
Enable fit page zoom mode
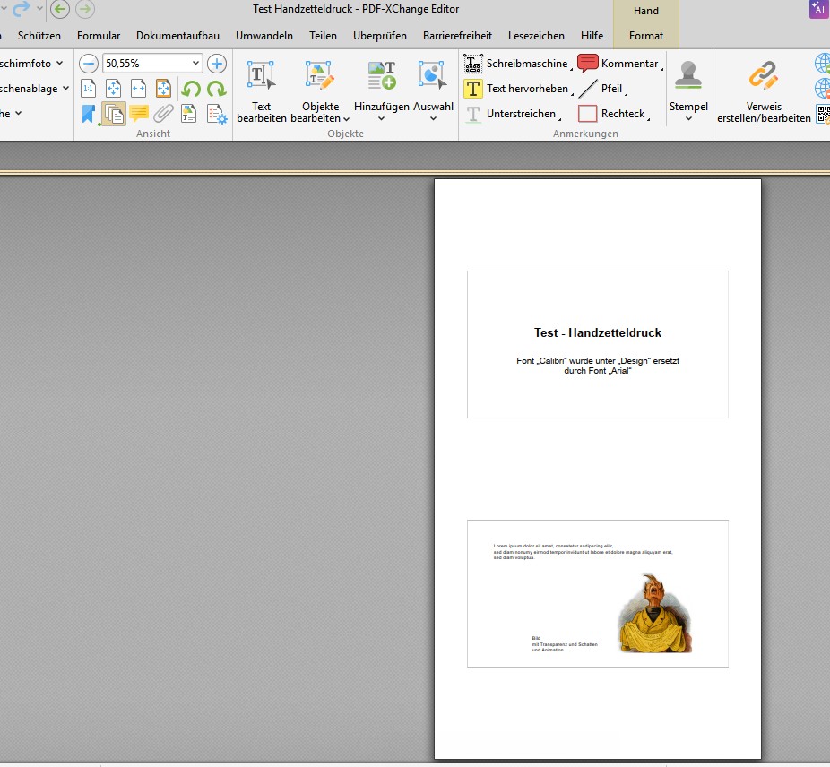click(x=113, y=88)
